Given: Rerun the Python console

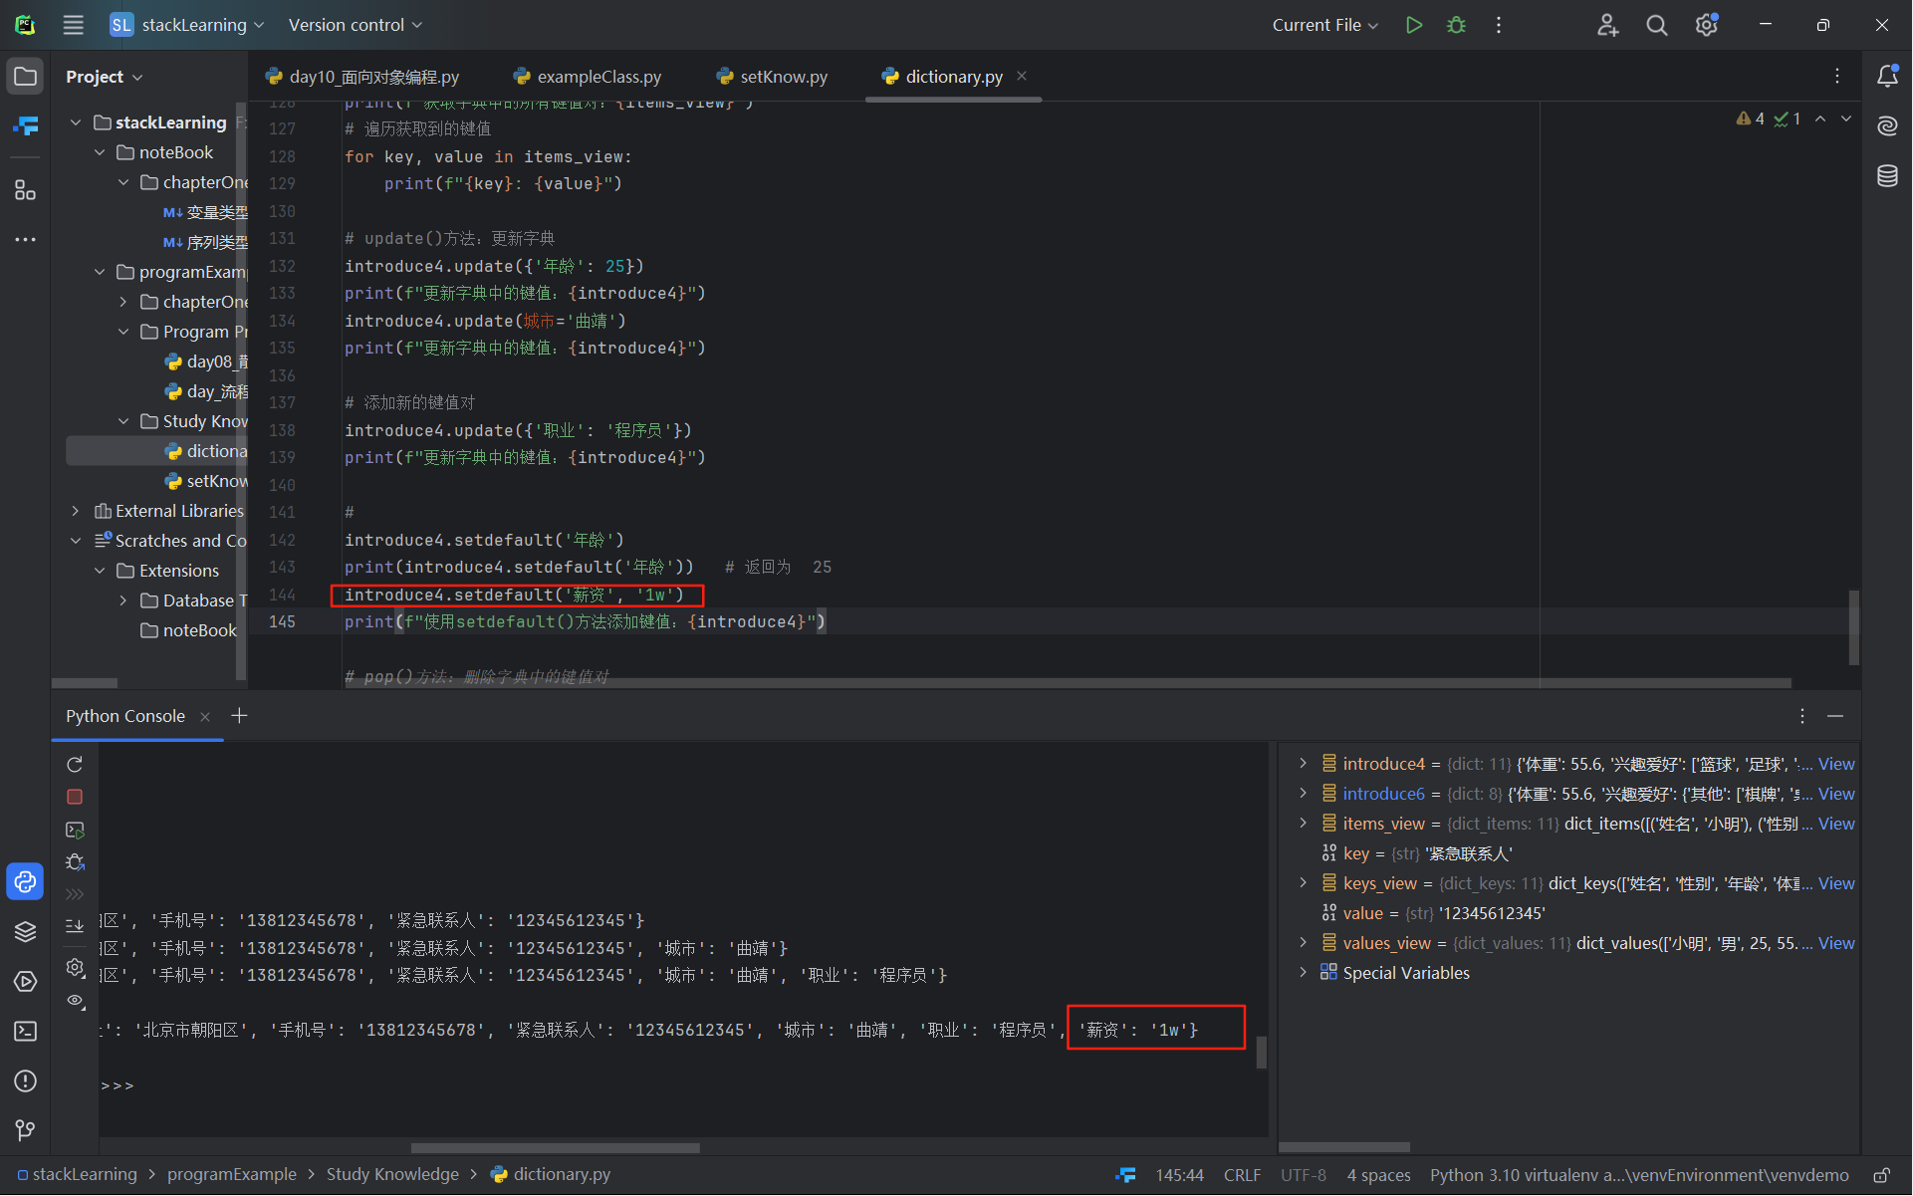Looking at the screenshot, I should click(x=75, y=764).
